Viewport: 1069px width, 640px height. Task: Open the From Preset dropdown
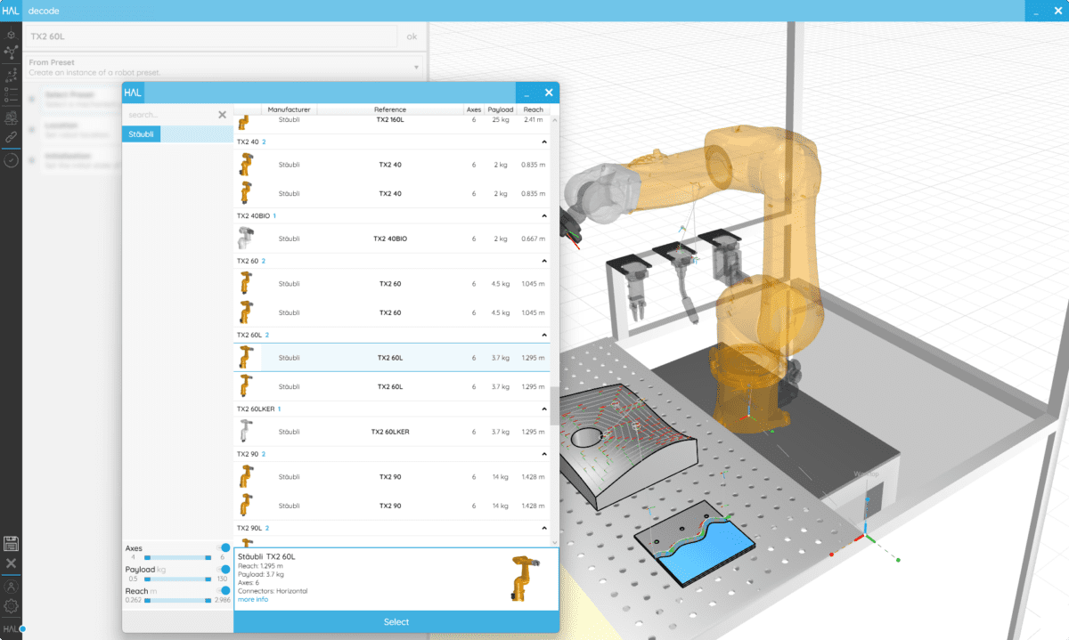416,67
